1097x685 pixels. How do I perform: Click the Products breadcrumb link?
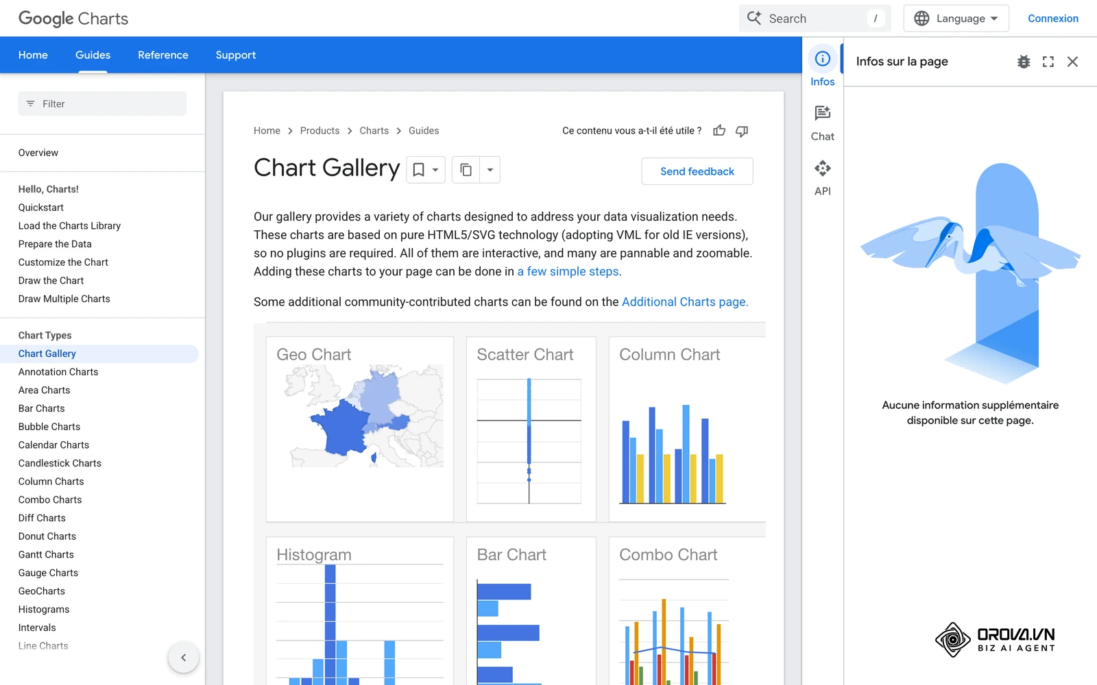320,131
